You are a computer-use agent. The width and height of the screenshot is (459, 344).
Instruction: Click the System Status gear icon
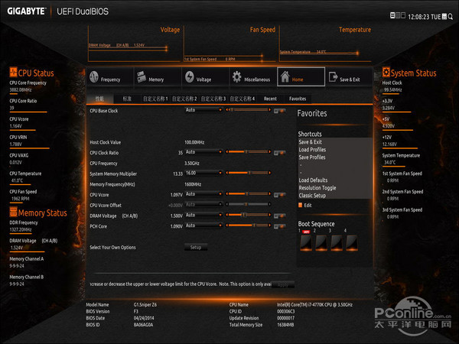[386, 72]
